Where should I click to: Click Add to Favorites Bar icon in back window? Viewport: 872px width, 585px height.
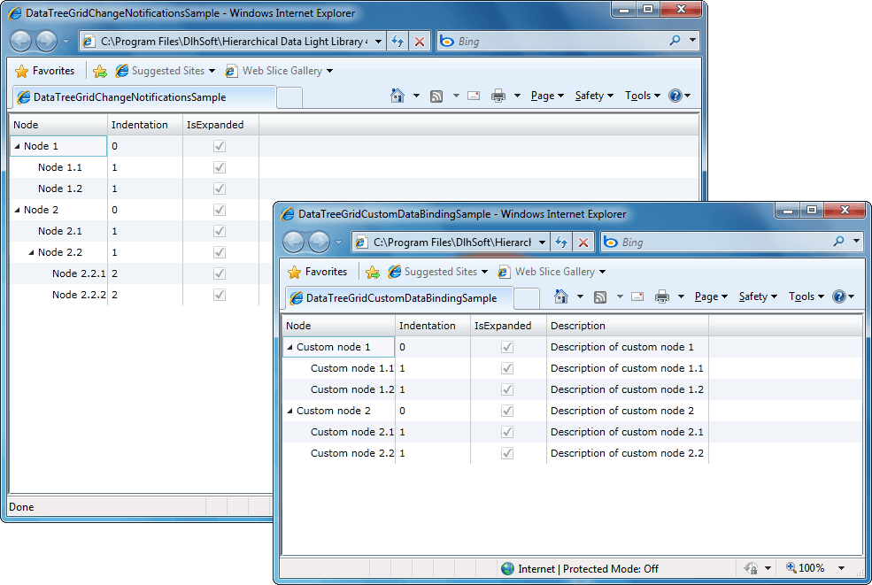click(x=100, y=71)
